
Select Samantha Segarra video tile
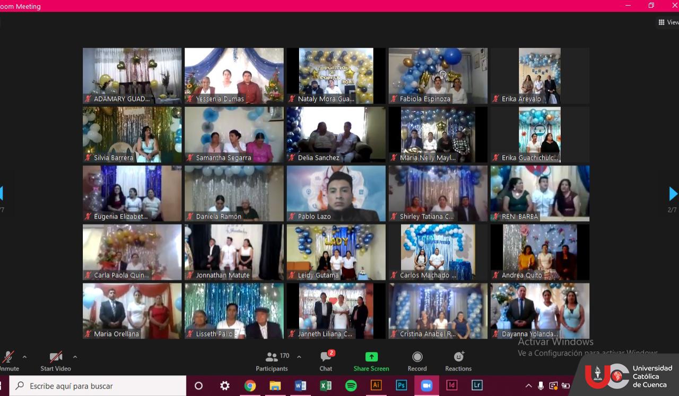click(234, 135)
